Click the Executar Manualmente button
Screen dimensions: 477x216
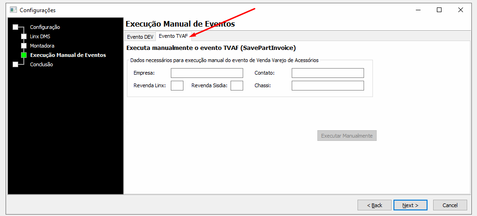click(x=347, y=136)
